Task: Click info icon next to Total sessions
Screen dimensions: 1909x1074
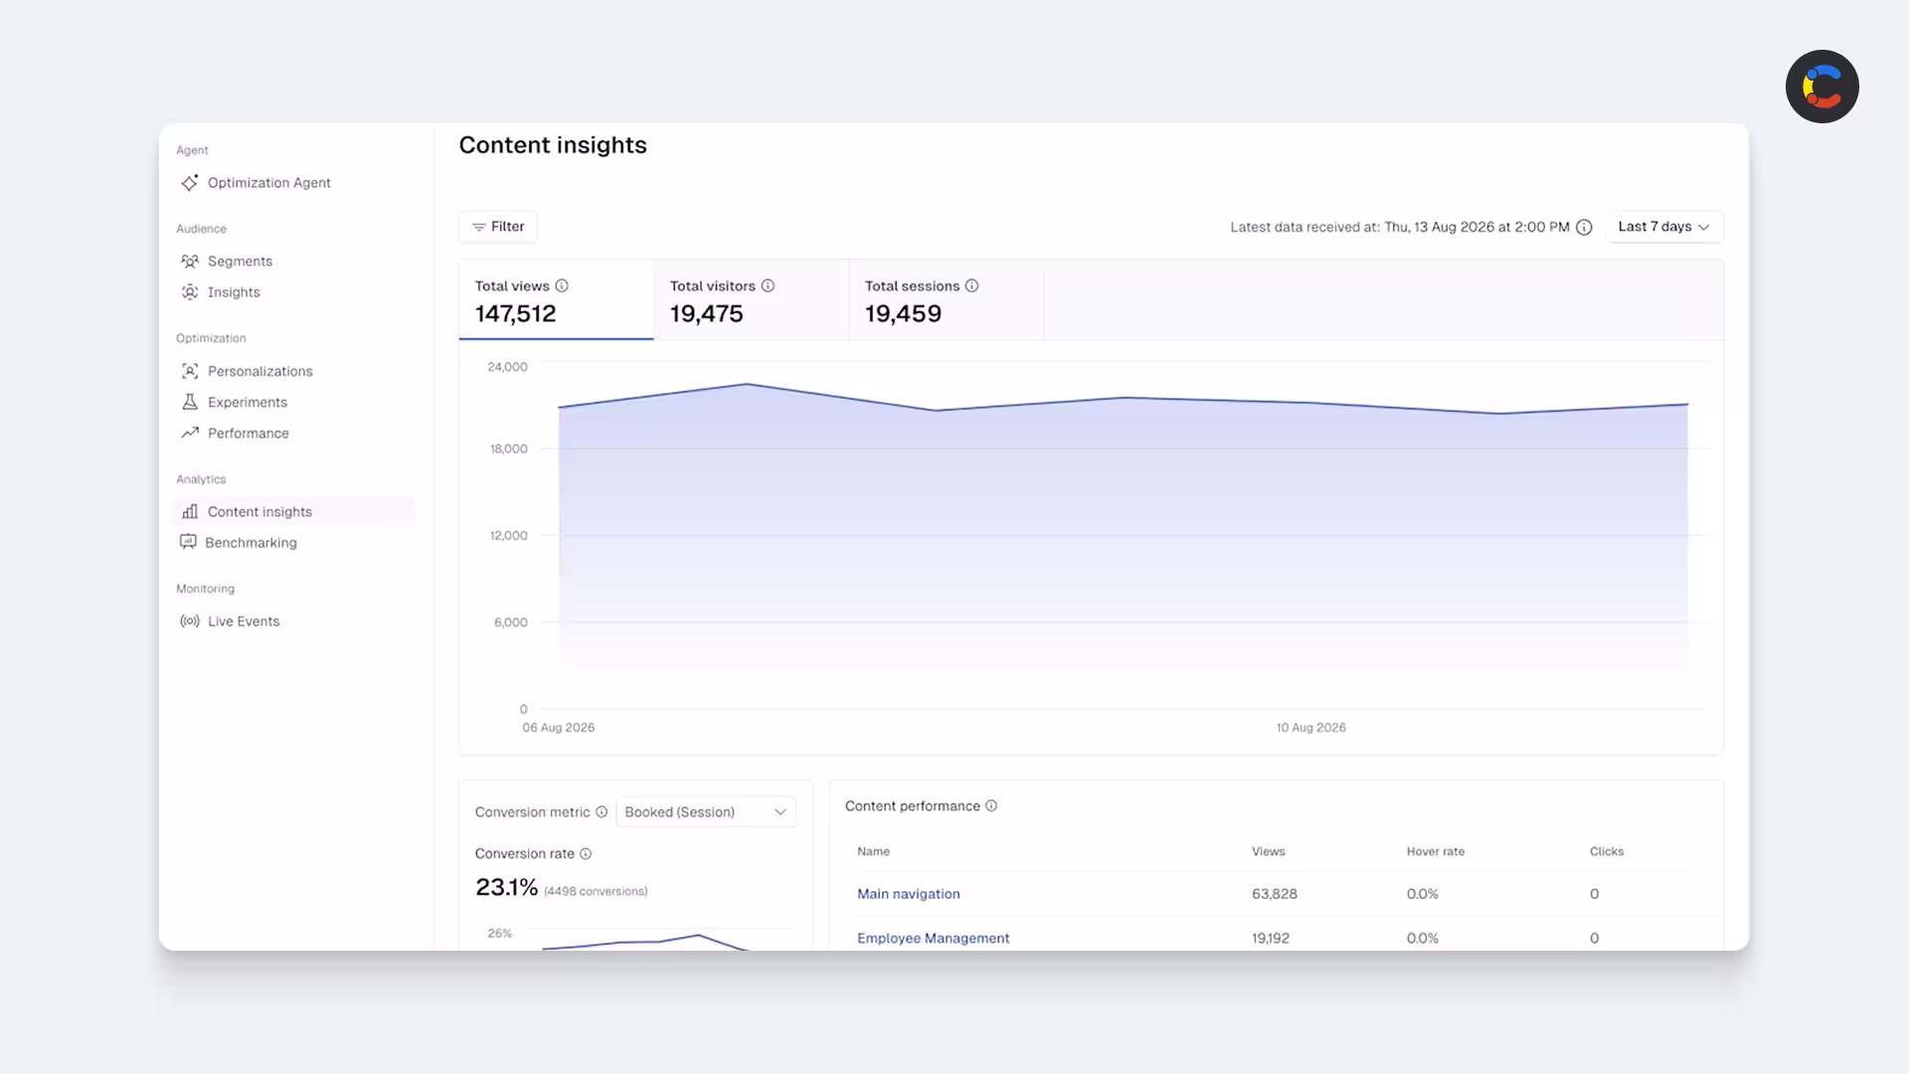Action: 971,286
